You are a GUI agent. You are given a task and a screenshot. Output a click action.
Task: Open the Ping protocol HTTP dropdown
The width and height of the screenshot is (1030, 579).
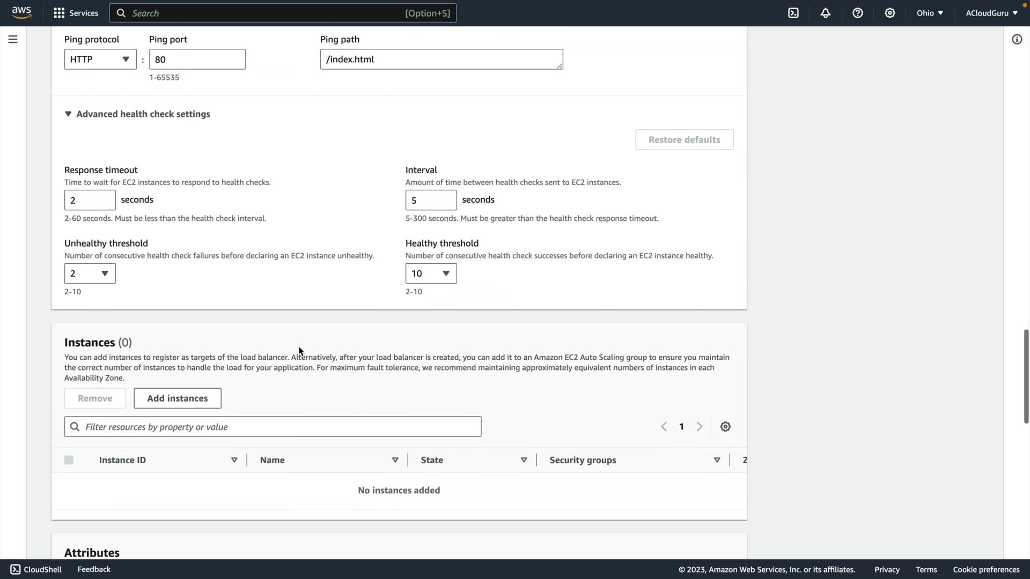coord(100,59)
